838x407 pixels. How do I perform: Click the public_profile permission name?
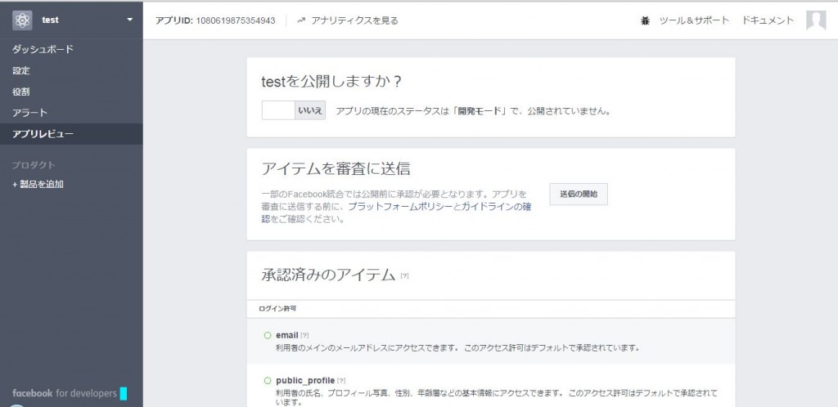tap(305, 381)
